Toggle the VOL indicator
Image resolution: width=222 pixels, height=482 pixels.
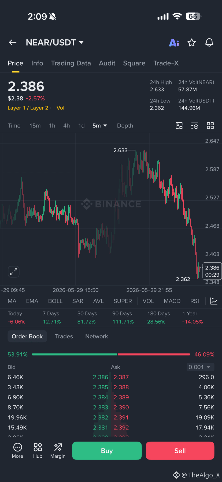(x=148, y=301)
